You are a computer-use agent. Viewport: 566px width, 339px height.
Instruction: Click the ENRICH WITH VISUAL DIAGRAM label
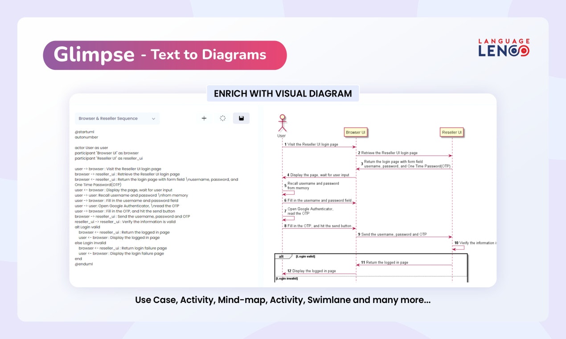pyautogui.click(x=283, y=93)
